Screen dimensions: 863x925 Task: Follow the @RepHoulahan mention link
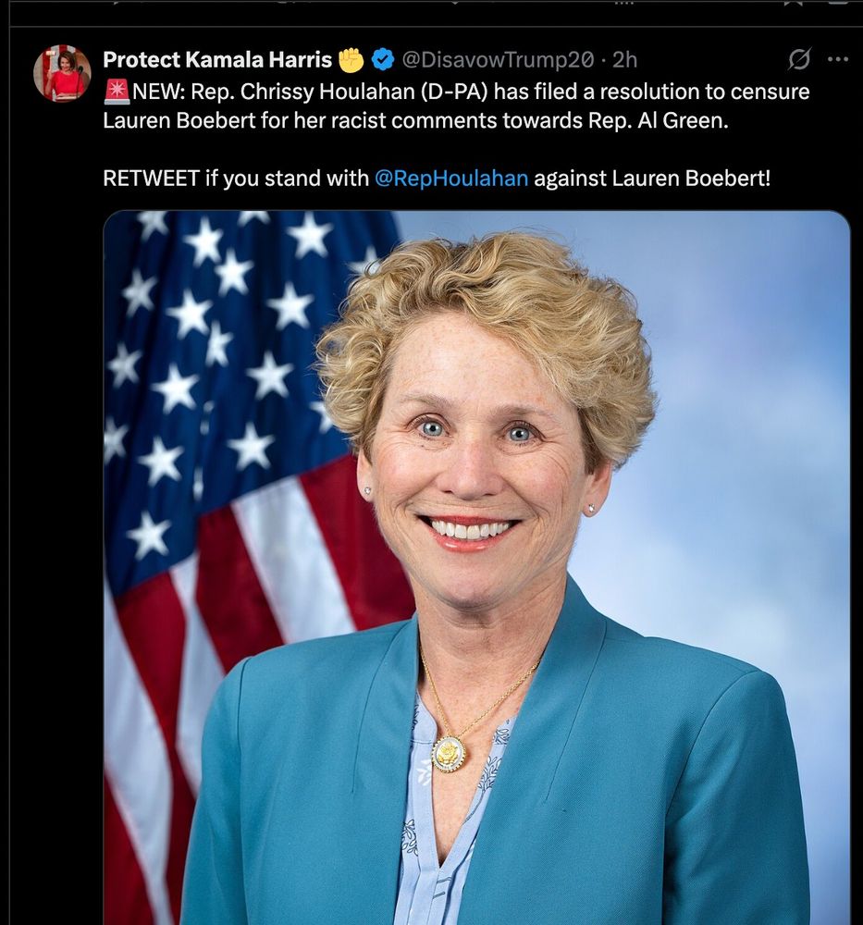pos(451,179)
